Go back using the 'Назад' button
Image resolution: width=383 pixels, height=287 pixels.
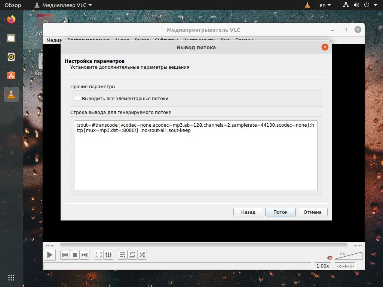pyautogui.click(x=248, y=212)
